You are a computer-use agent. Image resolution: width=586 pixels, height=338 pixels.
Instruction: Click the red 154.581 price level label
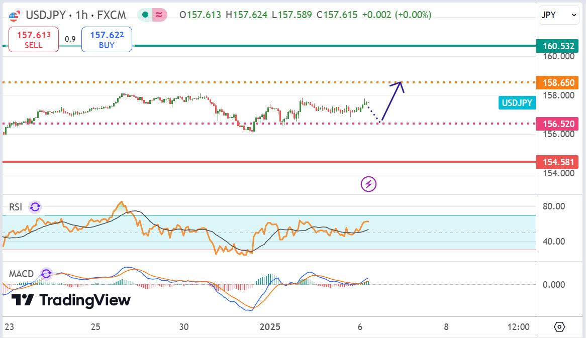tap(558, 162)
